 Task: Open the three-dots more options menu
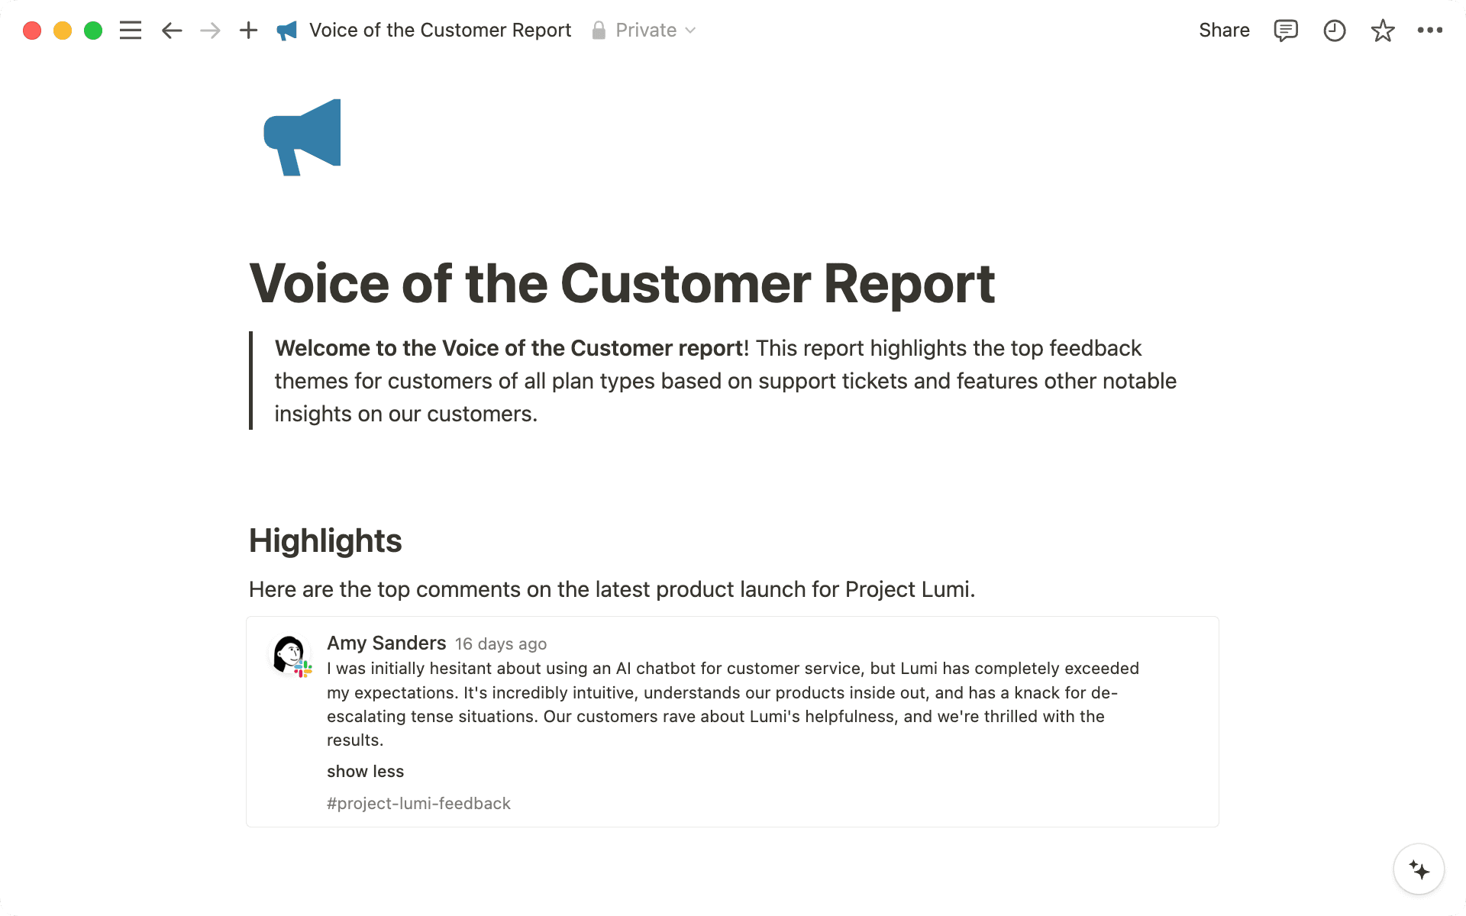1429,31
